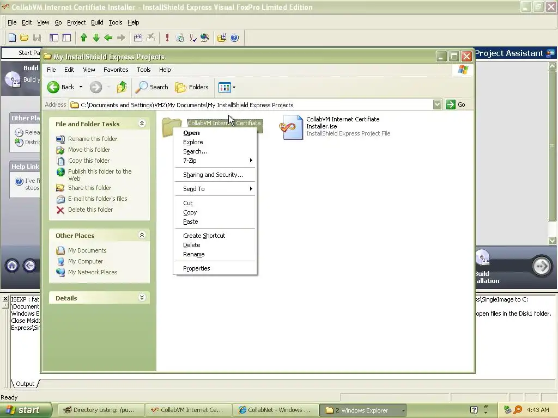Click the Explorer Up folder icon

tap(122, 87)
